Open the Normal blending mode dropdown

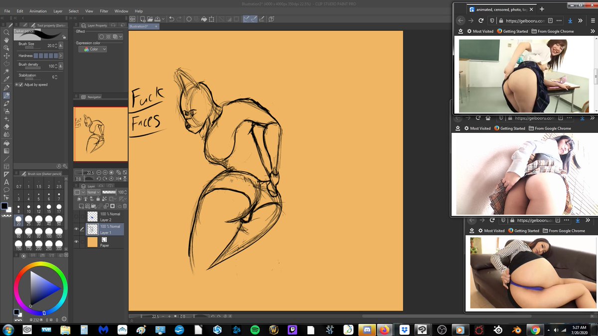point(93,192)
